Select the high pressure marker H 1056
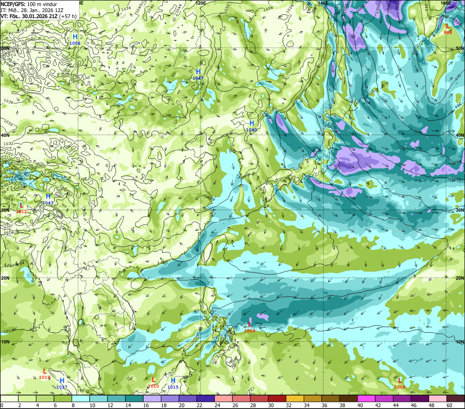This screenshot has width=465, height=409. pyautogui.click(x=75, y=39)
